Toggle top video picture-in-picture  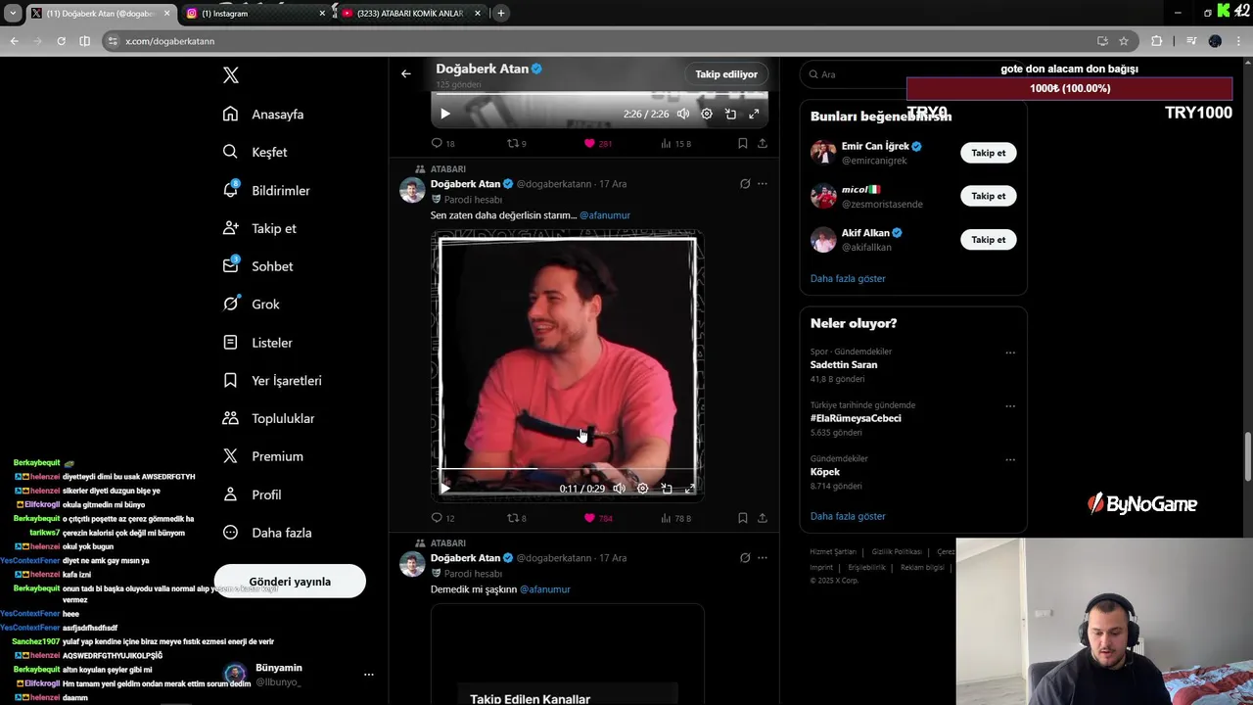point(730,114)
